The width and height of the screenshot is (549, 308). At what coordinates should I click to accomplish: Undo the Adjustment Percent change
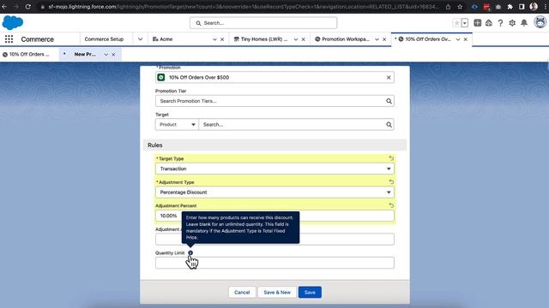[391, 205]
